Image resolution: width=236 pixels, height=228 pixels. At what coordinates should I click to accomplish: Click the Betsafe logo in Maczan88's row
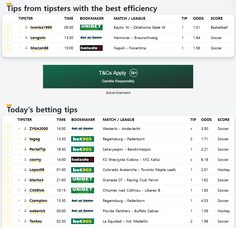(91, 48)
